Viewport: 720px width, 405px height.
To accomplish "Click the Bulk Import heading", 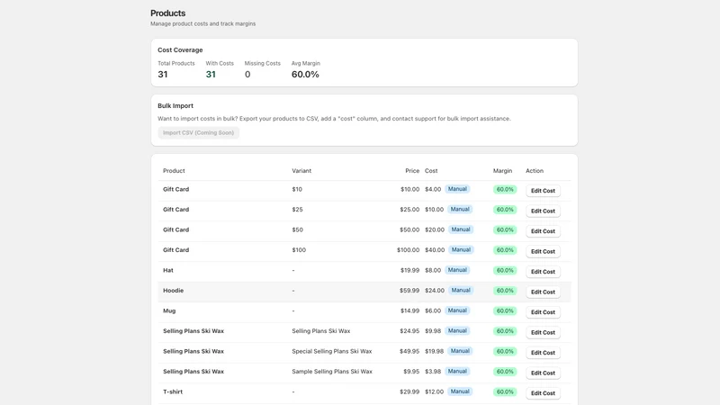I will (175, 105).
